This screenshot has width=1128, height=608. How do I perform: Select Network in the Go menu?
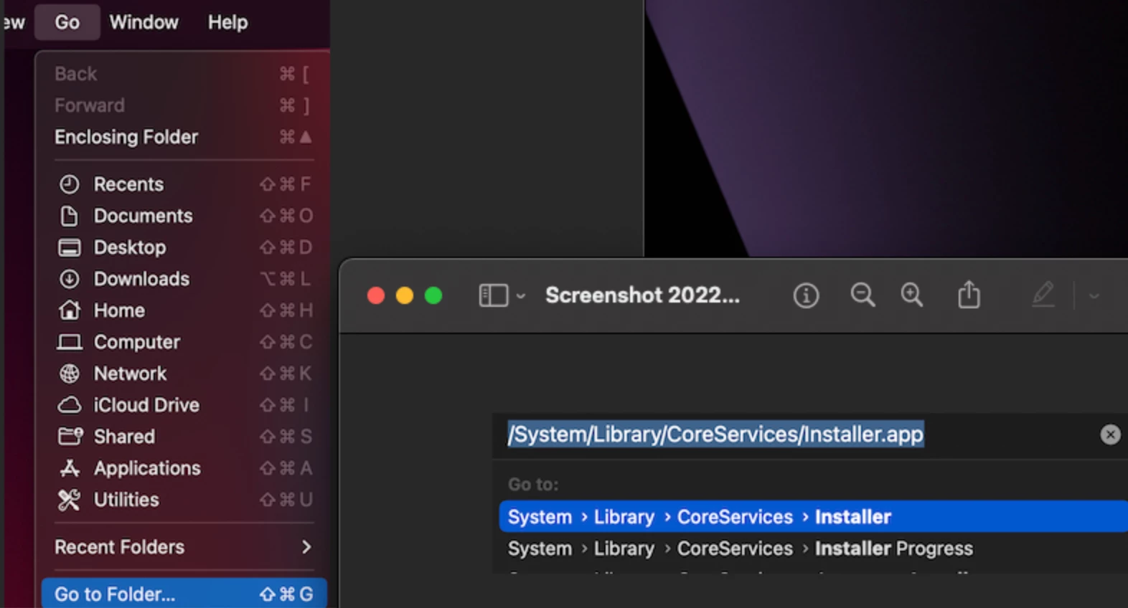click(x=183, y=374)
